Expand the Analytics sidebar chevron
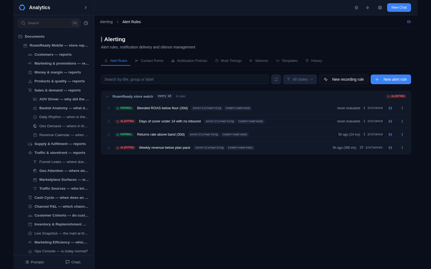The image size is (431, 269). [86, 8]
